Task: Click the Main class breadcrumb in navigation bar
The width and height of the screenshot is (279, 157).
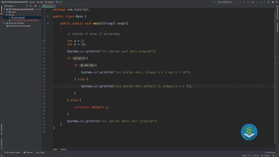Action: [59, 2]
